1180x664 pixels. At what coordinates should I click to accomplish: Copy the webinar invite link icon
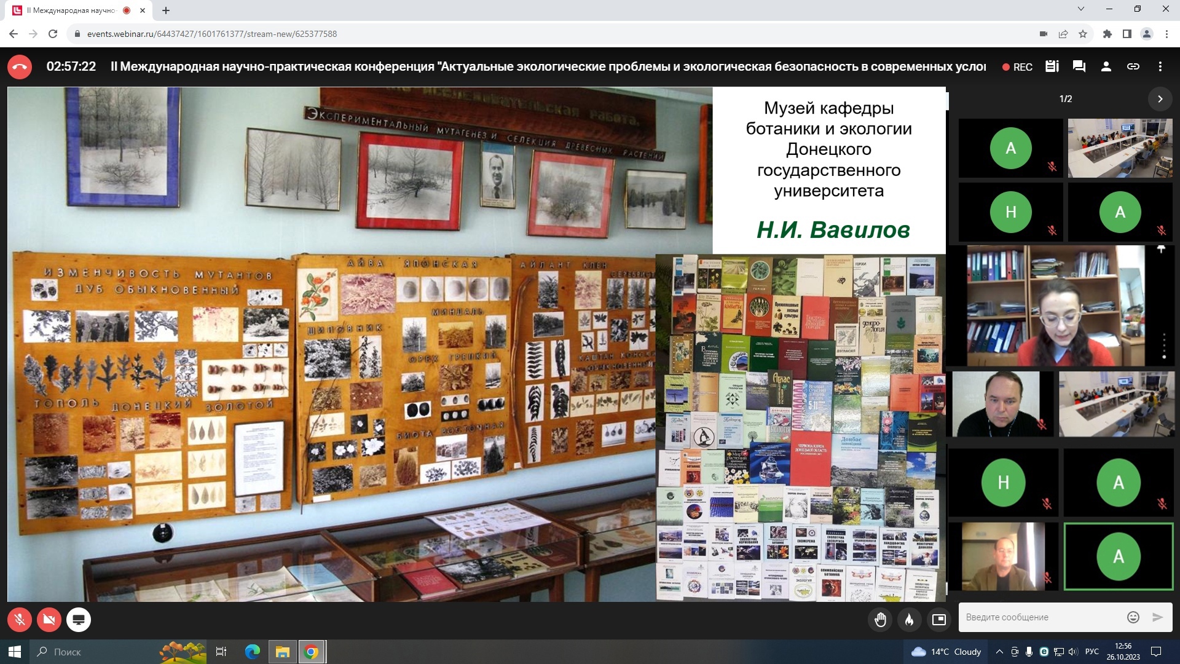click(x=1133, y=66)
